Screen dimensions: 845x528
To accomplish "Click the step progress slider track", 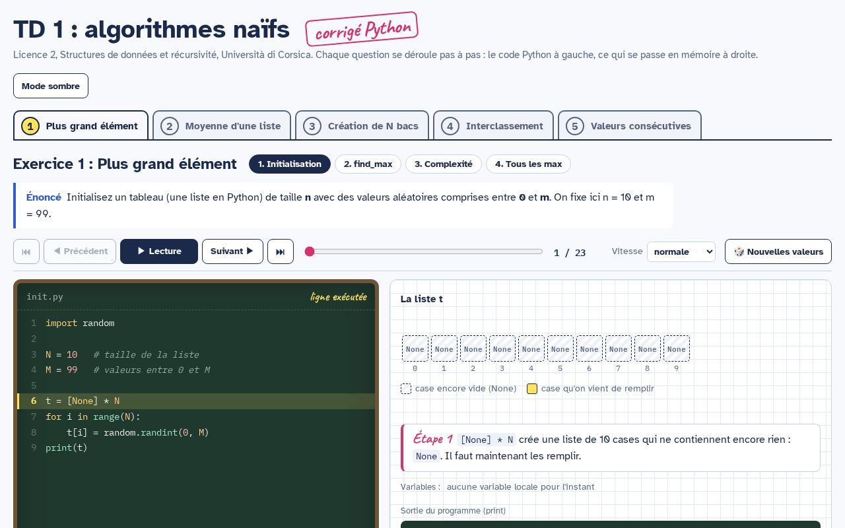I will tap(424, 251).
